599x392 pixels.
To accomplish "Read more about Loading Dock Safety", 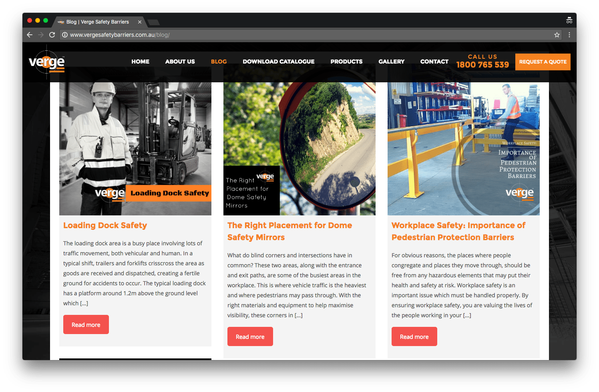I will tap(86, 324).
